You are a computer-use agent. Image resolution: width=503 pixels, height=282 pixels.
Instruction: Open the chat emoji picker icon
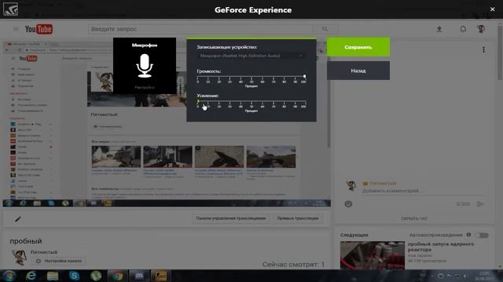(x=348, y=204)
